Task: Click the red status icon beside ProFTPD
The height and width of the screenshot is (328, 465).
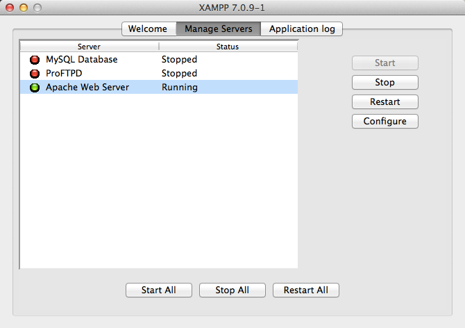Action: point(35,74)
